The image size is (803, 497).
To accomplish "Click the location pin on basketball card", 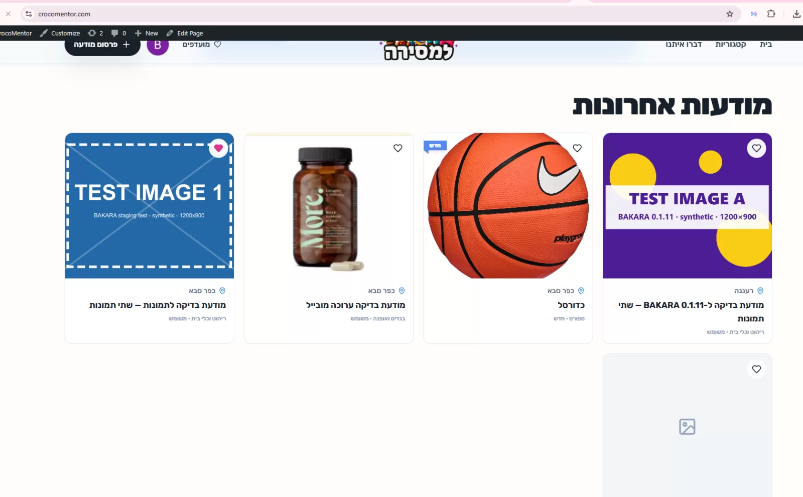I will click(581, 291).
